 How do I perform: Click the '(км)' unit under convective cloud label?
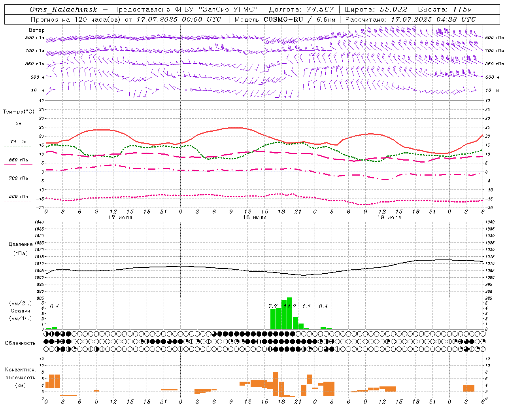(x=21, y=385)
